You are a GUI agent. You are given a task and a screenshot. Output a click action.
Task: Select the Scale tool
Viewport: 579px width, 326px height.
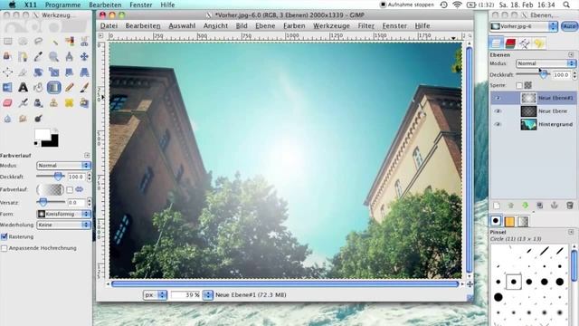pos(53,72)
